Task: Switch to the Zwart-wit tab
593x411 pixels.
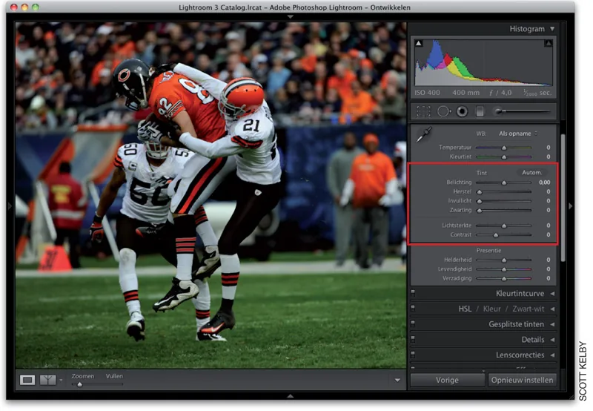Action: [528, 309]
